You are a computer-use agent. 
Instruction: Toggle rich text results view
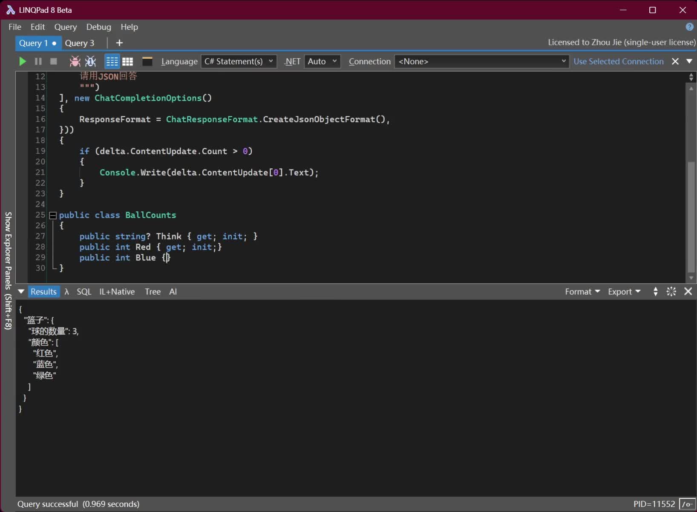pyautogui.click(x=112, y=61)
